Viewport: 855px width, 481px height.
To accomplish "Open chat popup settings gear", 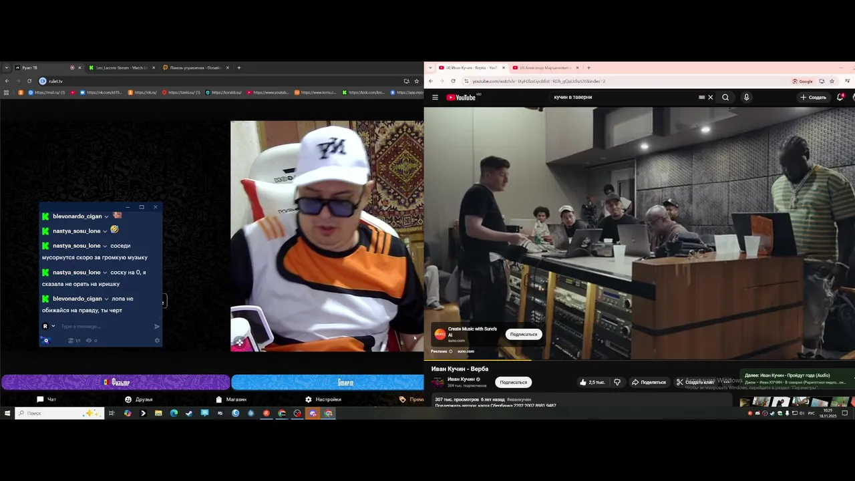I will point(157,341).
